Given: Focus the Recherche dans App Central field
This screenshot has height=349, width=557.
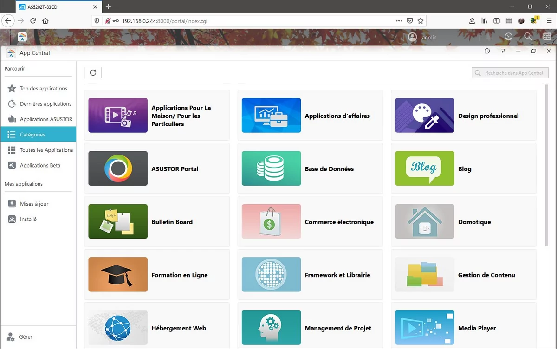Looking at the screenshot, I should pos(510,73).
